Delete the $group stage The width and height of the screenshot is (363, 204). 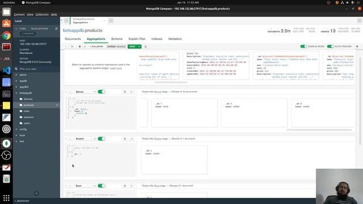click(x=125, y=92)
